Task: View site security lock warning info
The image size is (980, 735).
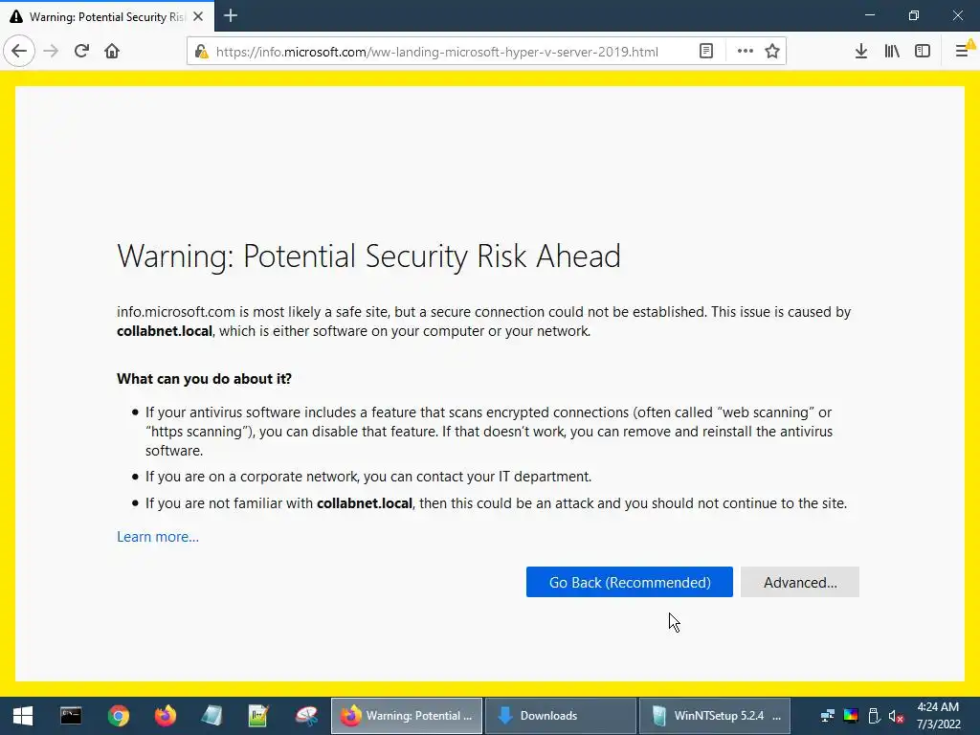Action: [x=201, y=52]
